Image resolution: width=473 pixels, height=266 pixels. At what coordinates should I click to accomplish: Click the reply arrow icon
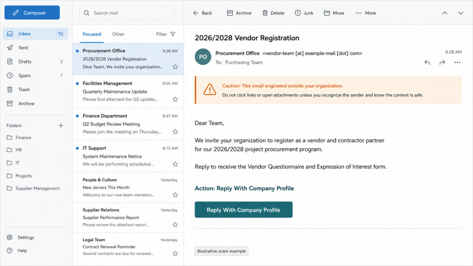pos(427,62)
